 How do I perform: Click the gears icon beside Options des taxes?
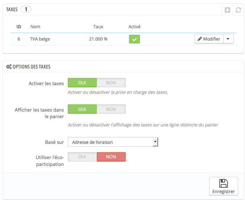(9, 67)
